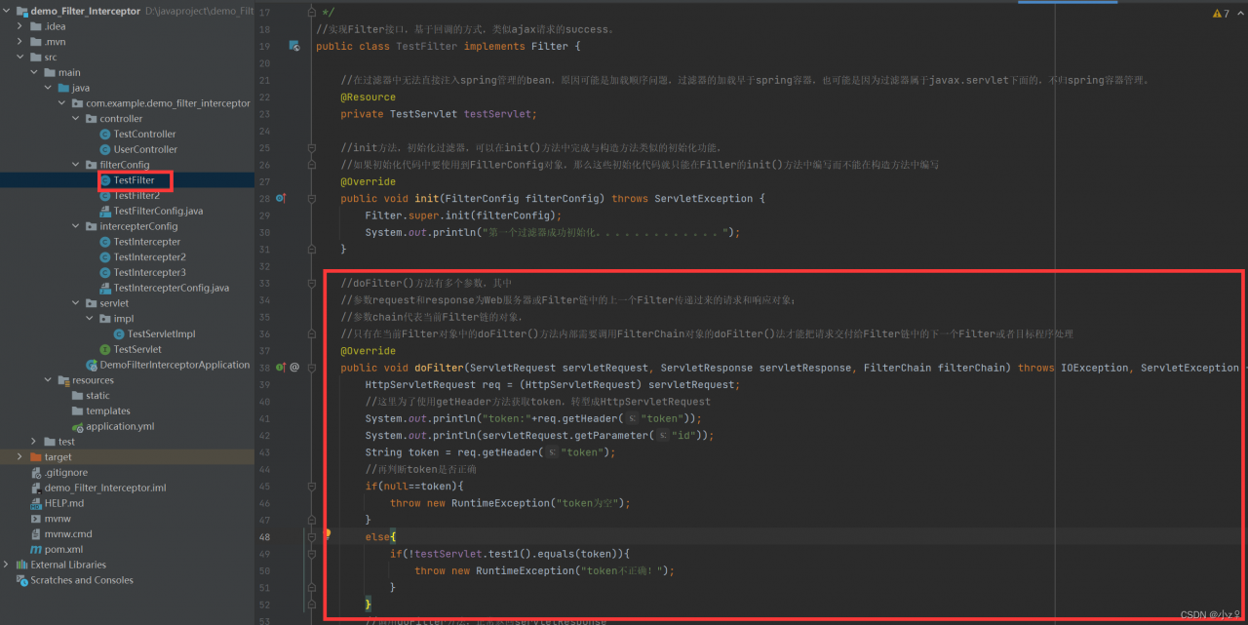Select the mvnw script file
1248x625 pixels.
click(58, 519)
